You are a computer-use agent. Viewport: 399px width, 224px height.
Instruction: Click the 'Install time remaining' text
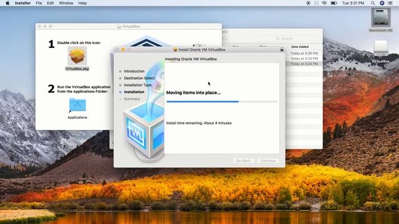pyautogui.click(x=199, y=123)
